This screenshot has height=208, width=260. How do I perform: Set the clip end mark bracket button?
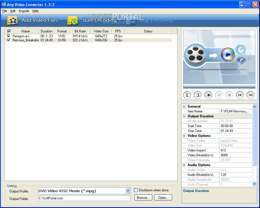tap(198, 95)
